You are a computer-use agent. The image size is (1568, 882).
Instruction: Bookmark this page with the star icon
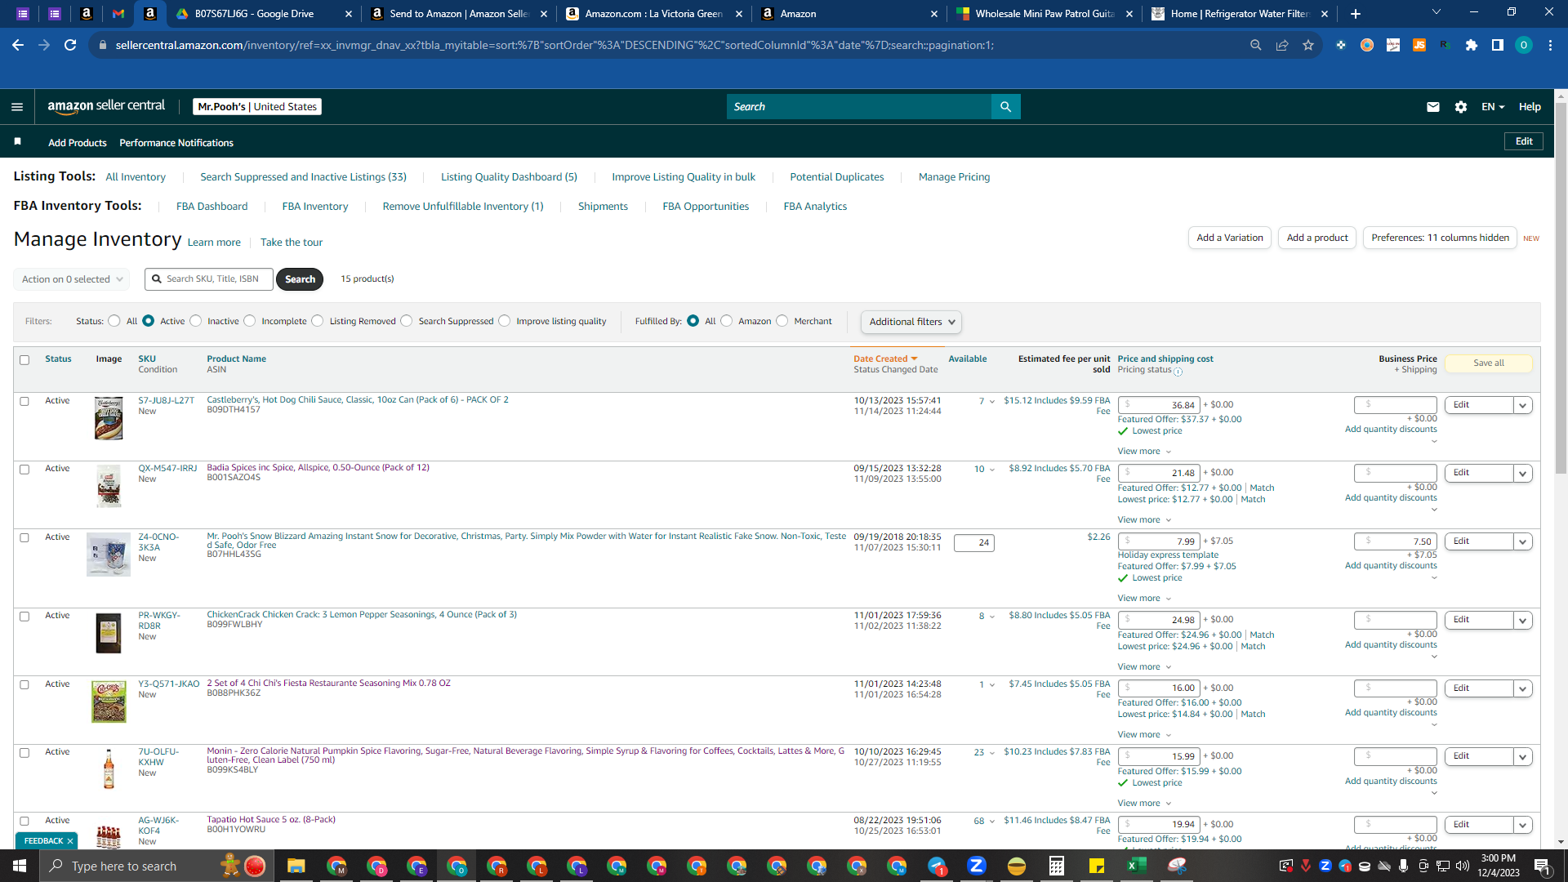click(1308, 45)
